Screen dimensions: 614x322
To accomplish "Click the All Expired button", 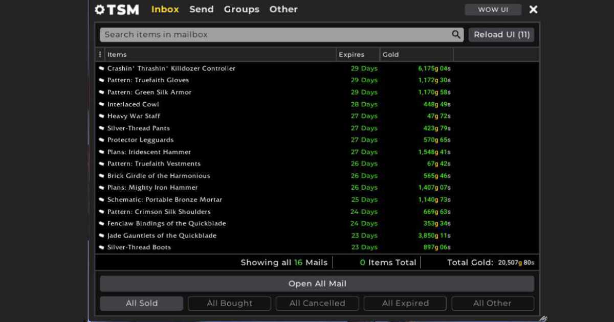I will point(405,303).
